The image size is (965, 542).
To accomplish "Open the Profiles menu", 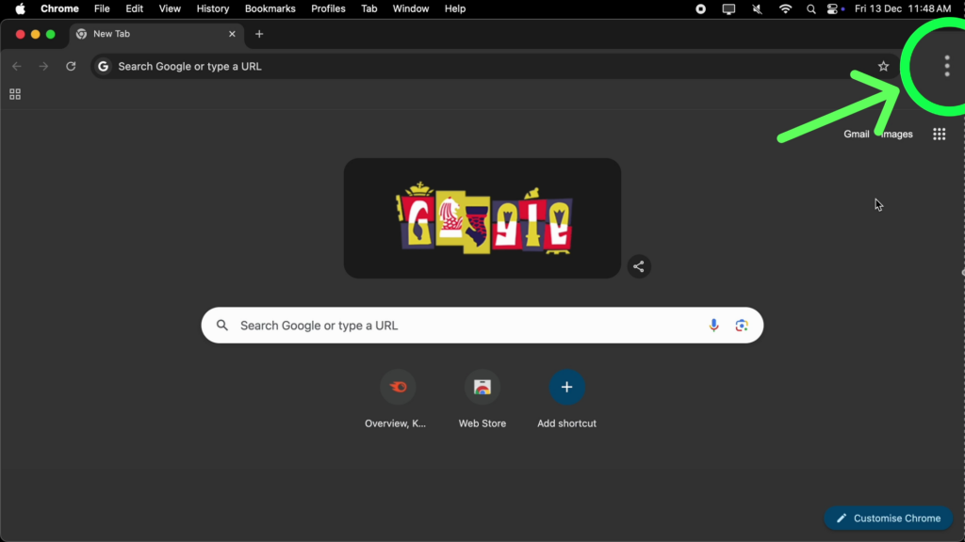I will pyautogui.click(x=328, y=8).
